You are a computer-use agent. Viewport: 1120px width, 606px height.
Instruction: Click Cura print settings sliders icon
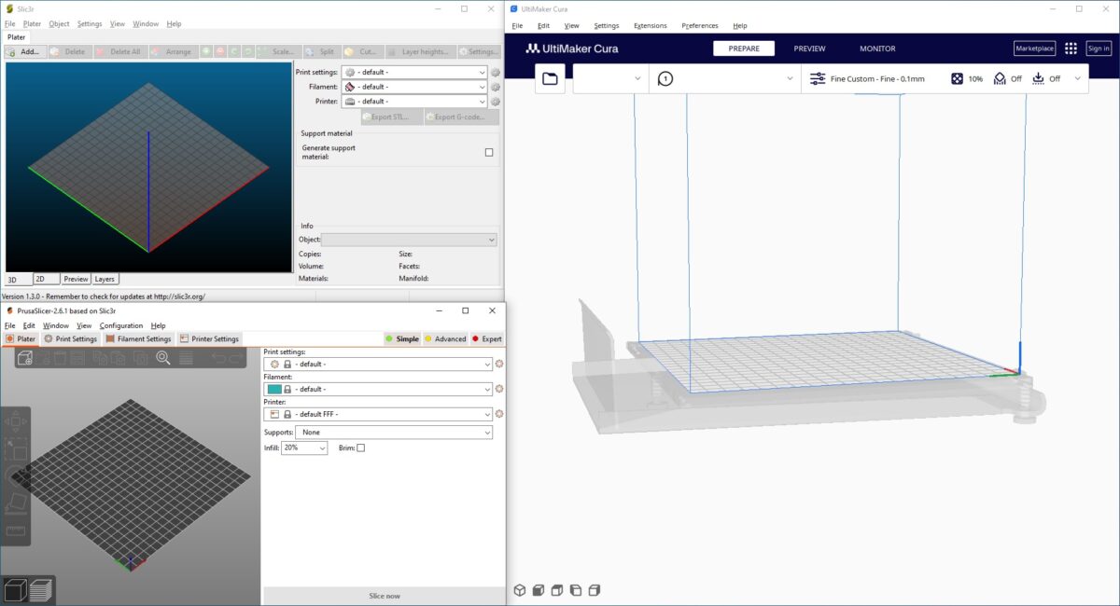tap(818, 79)
